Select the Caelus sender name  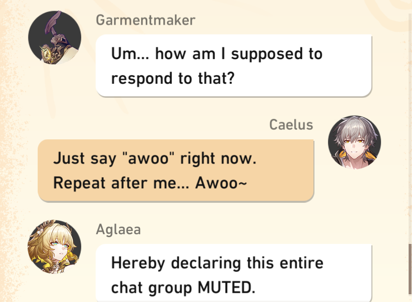[x=291, y=124]
